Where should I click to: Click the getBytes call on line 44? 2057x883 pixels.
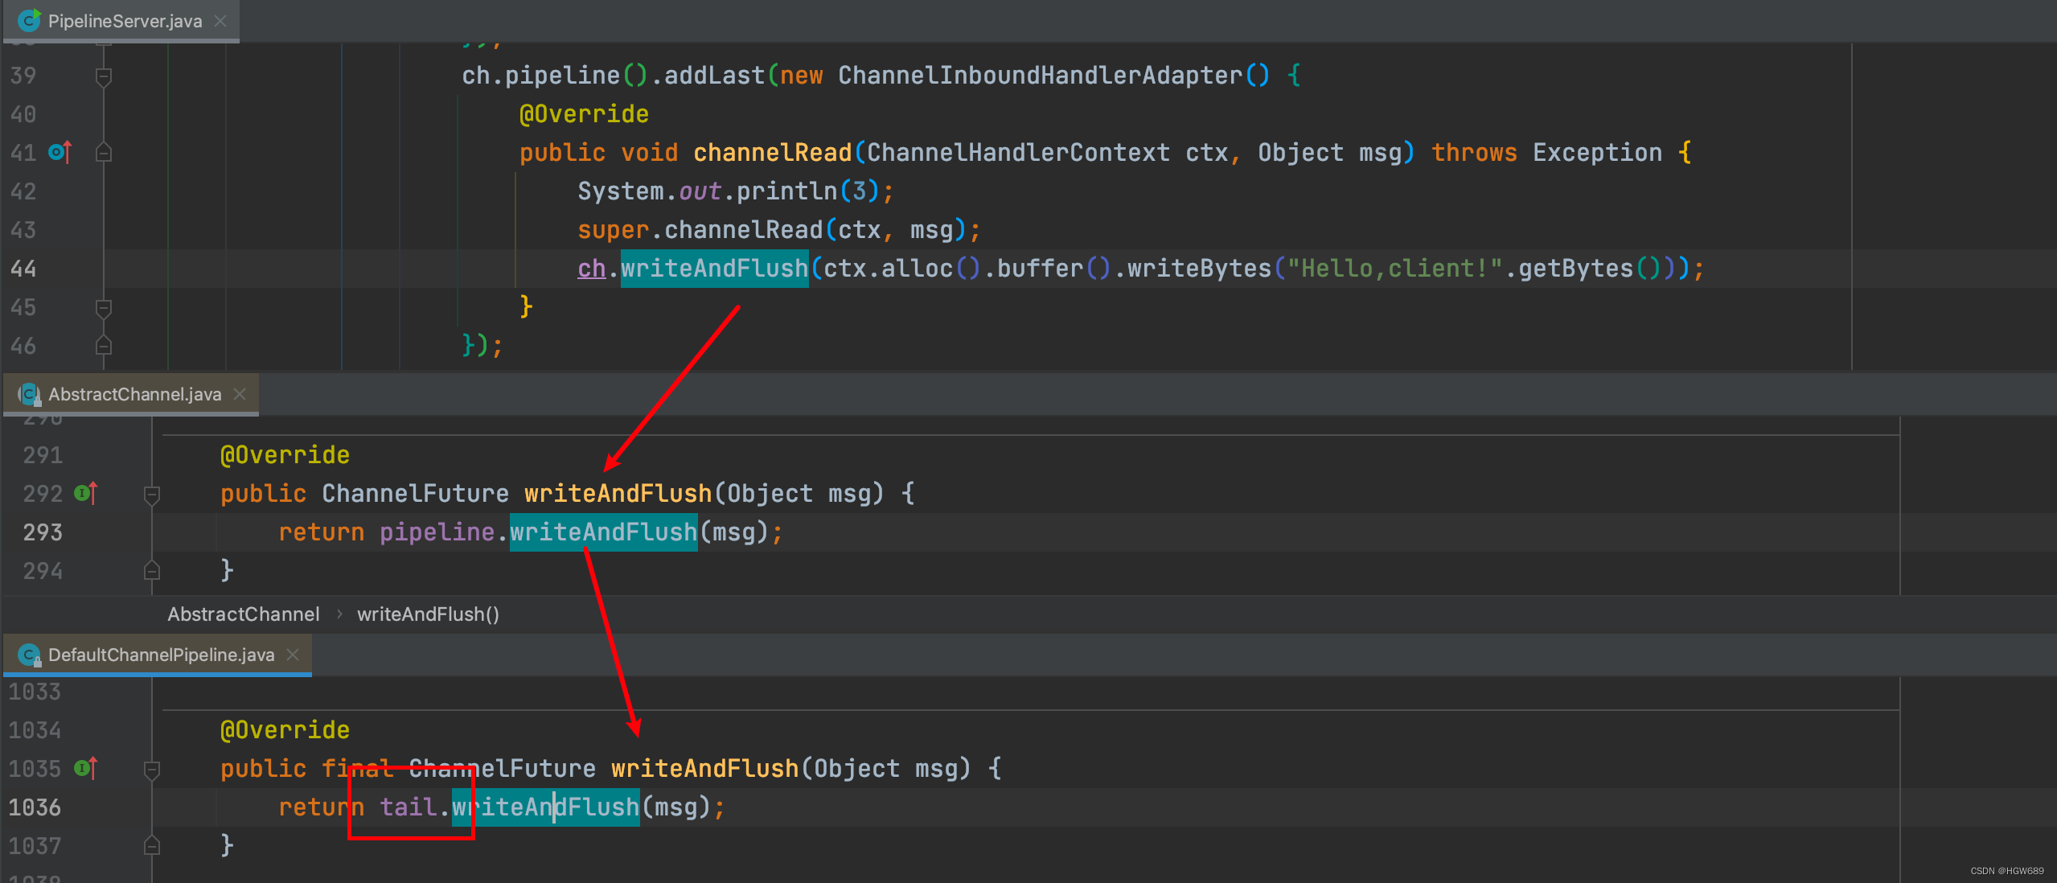(1576, 269)
